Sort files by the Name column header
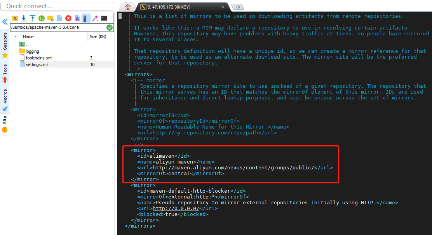The height and width of the screenshot is (235, 432). click(28, 37)
